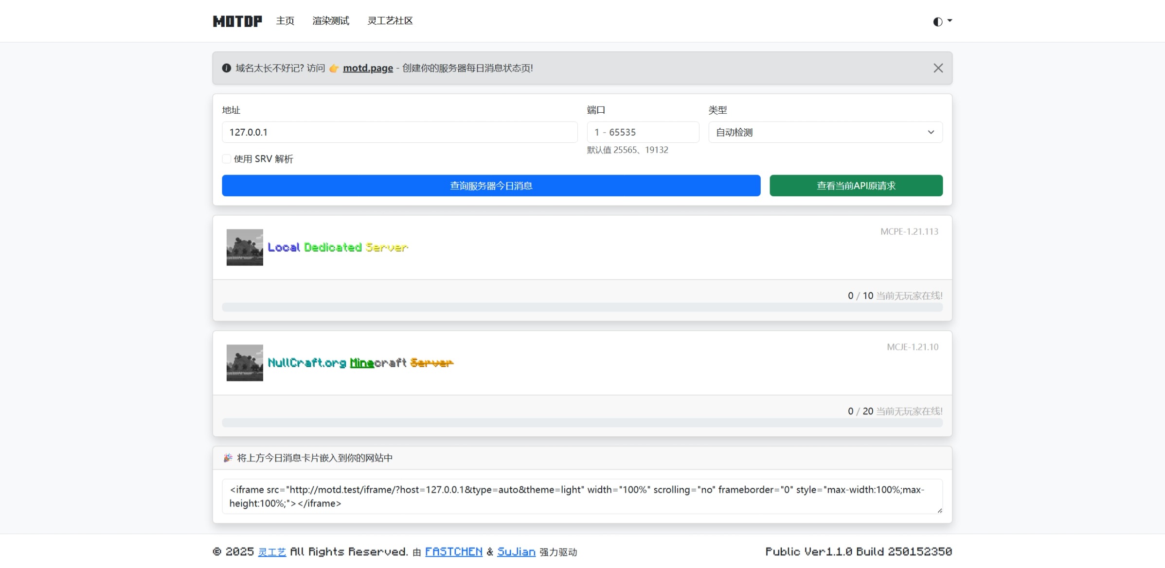This screenshot has width=1165, height=568.
Task: Click the blue query server MOTD button
Action: (491, 186)
